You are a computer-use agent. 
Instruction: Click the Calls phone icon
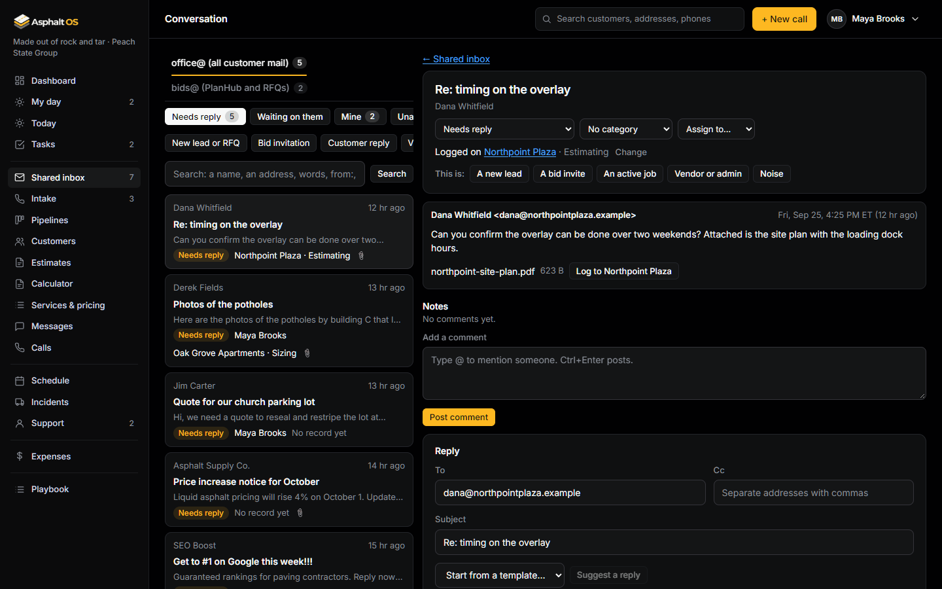tap(20, 348)
